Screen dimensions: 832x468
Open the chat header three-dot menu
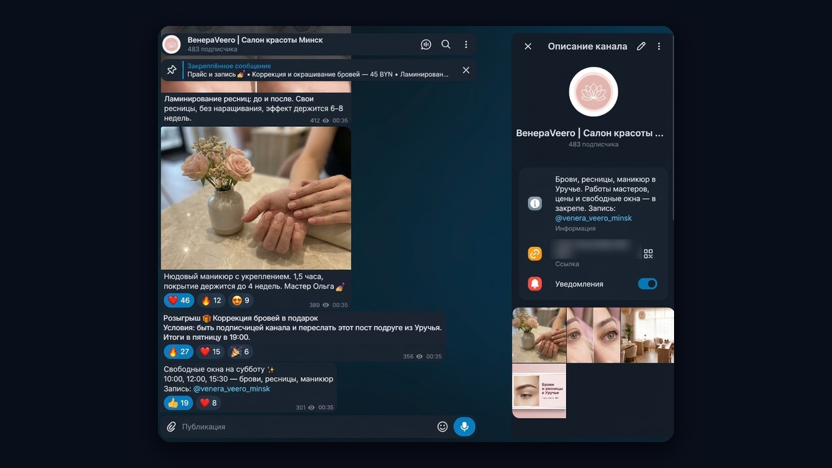tap(466, 45)
